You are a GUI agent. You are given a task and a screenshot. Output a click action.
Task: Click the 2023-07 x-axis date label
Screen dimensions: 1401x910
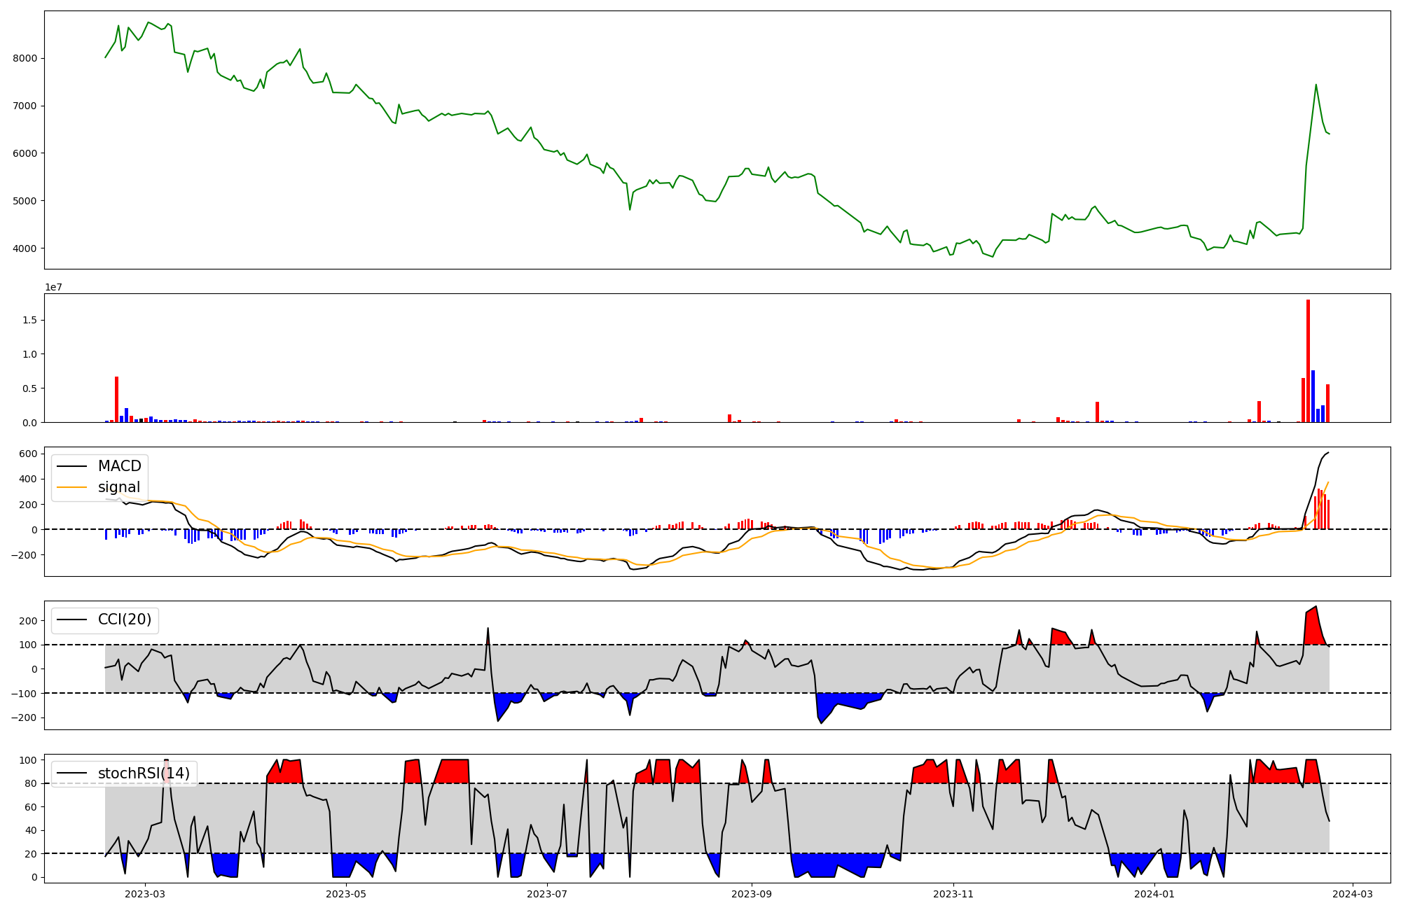tap(547, 894)
